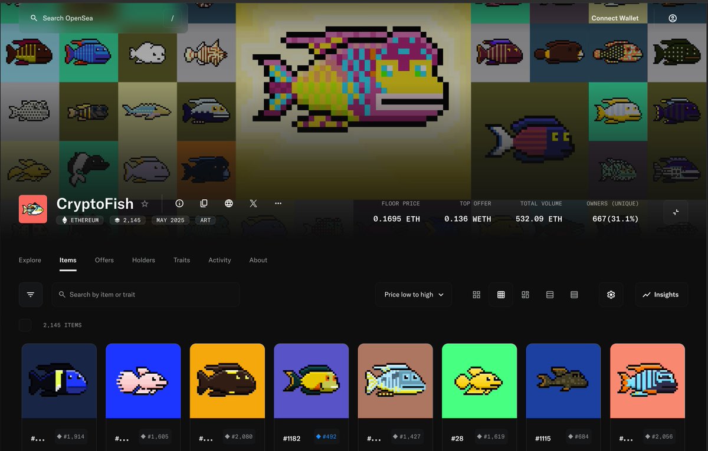Switch to mosaic grid view
The width and height of the screenshot is (708, 451).
point(525,295)
